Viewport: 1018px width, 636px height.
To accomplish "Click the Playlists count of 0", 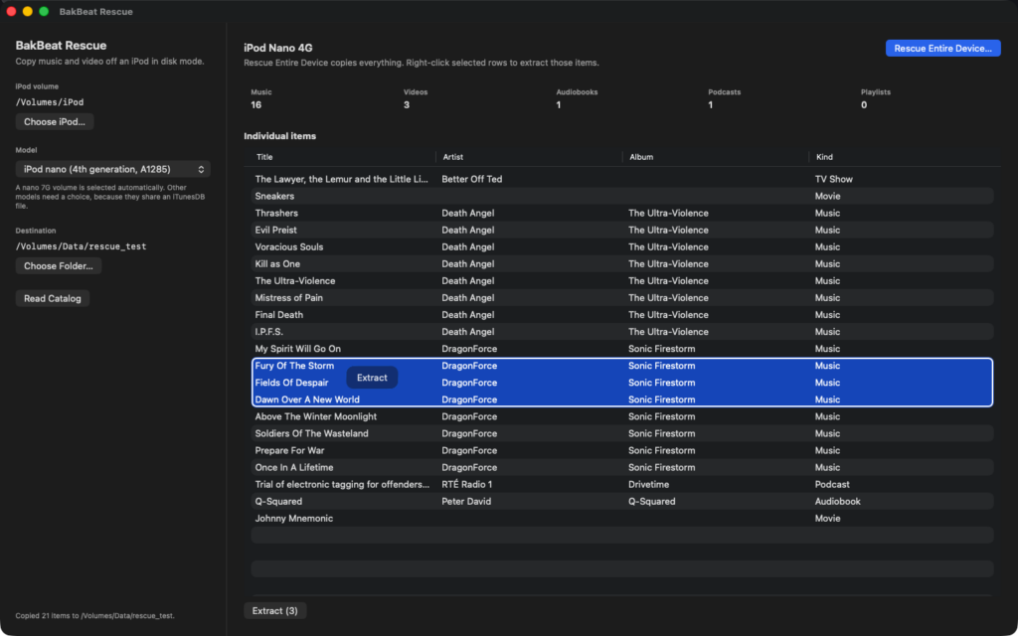I will 864,104.
